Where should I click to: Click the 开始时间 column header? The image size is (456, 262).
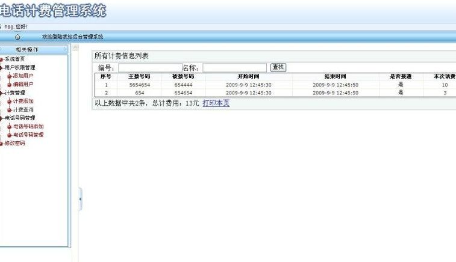click(248, 77)
